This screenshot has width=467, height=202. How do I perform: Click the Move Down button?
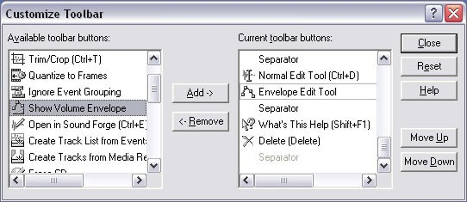click(x=429, y=161)
